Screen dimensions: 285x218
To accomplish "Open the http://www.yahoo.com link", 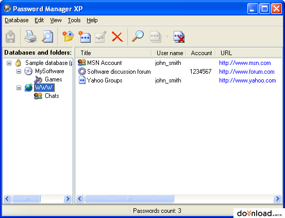I will click(x=247, y=80).
